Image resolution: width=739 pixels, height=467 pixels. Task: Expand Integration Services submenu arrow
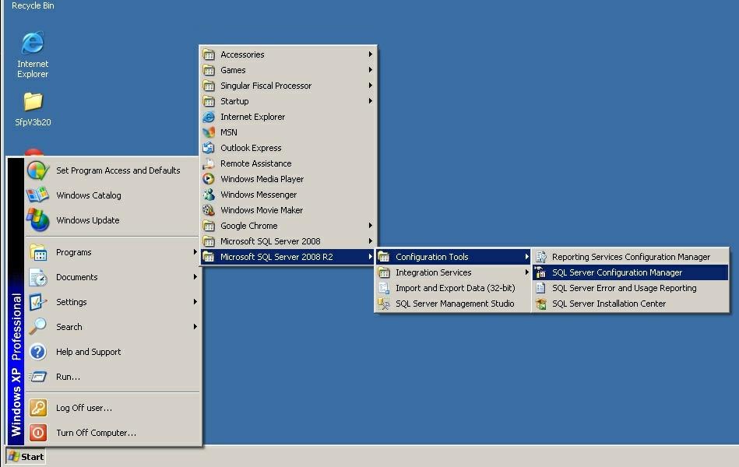click(x=527, y=272)
